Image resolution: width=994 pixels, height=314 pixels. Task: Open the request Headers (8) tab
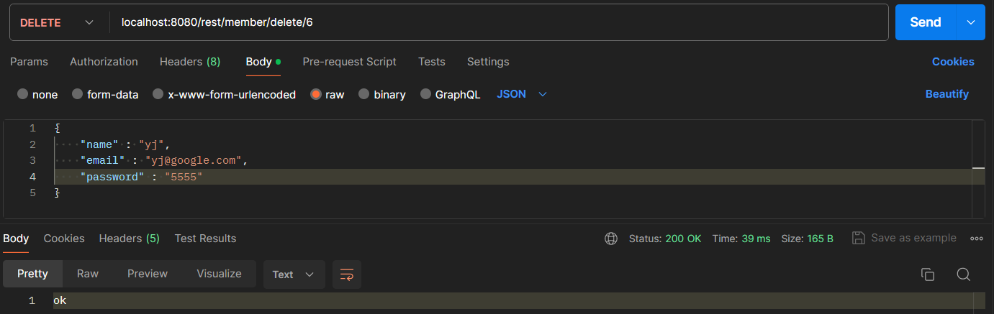coord(190,62)
